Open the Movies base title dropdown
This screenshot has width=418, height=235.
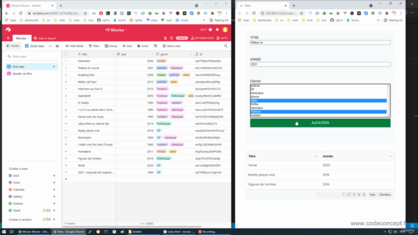click(116, 30)
